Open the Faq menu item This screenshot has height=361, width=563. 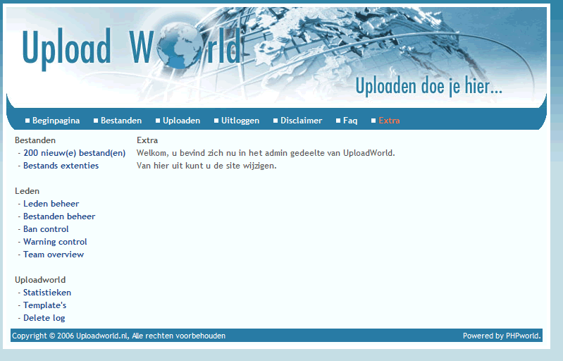tap(350, 121)
